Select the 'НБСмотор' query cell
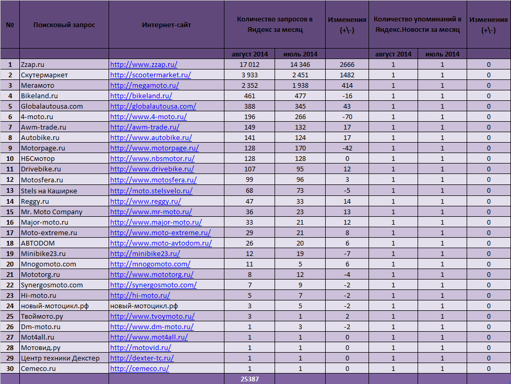The width and height of the screenshot is (511, 384). [38, 158]
